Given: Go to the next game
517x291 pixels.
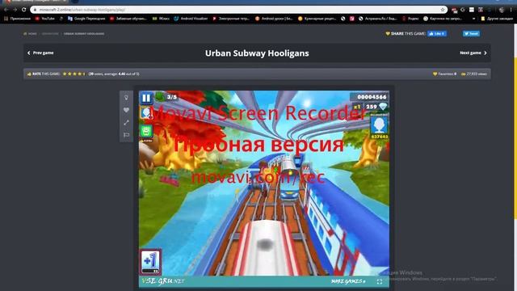Looking at the screenshot, I should 473,53.
